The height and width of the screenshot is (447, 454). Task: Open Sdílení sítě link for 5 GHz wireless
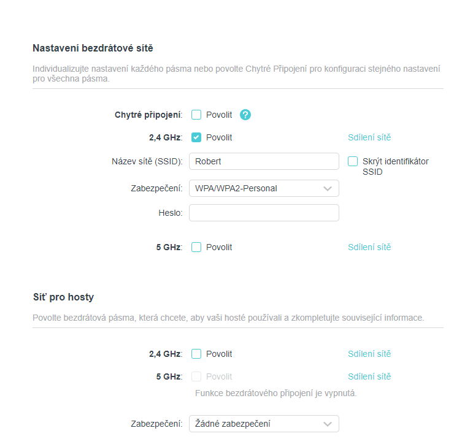(369, 247)
